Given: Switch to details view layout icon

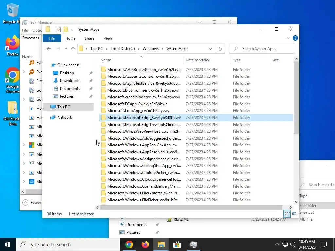Looking at the screenshot, I should [287, 214].
